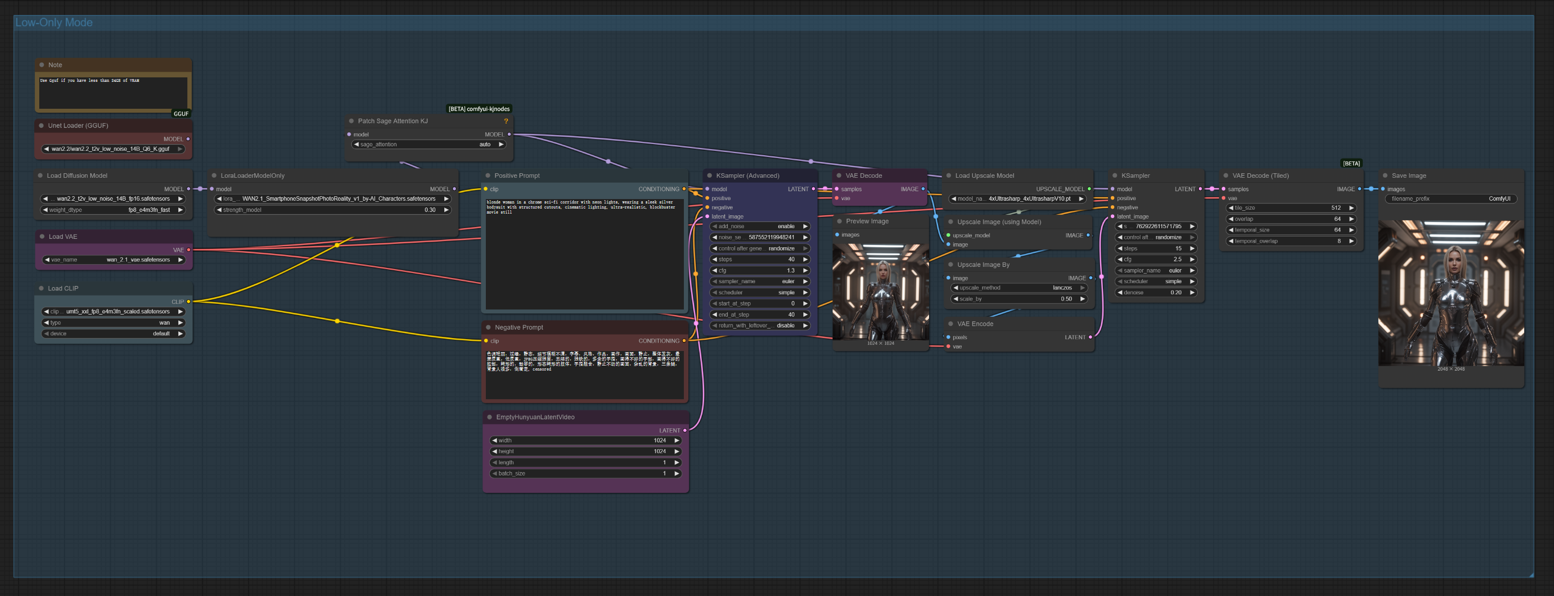Click the end_at_step 40 field
This screenshot has height=596, width=1554.
click(760, 315)
